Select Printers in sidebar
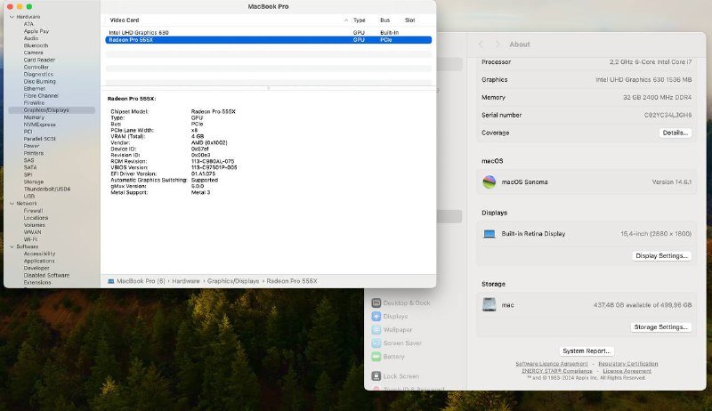Image resolution: width=712 pixels, height=411 pixels. pos(34,153)
